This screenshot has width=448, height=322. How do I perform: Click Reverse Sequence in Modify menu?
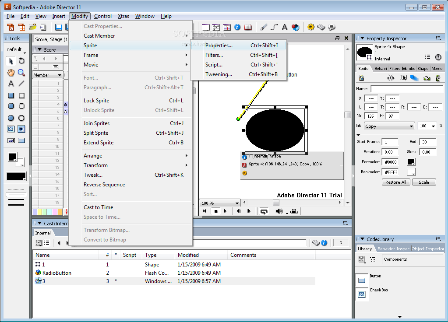point(131,185)
